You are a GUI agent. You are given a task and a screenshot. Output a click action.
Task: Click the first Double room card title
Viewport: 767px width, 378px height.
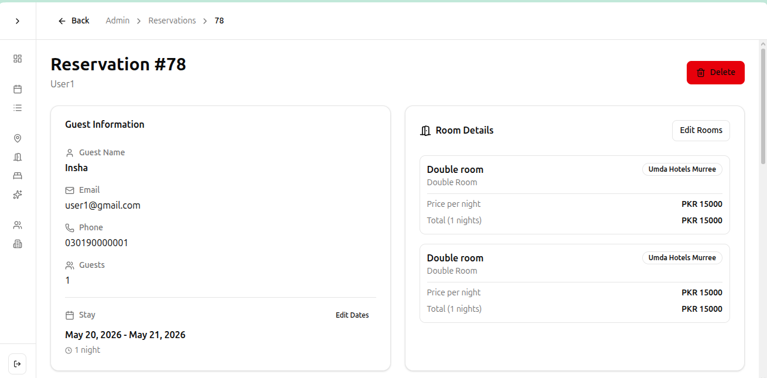[455, 169]
